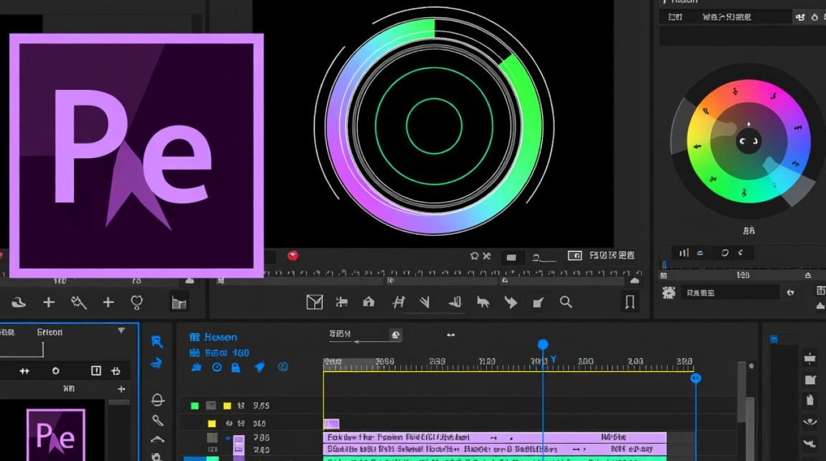Click the envelope-shaped icon in the monitor toolbar
This screenshot has height=461, width=826.
coord(315,302)
